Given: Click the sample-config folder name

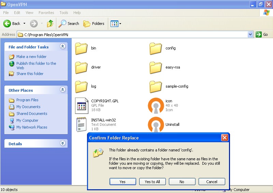Looking at the screenshot, I should (x=177, y=86).
